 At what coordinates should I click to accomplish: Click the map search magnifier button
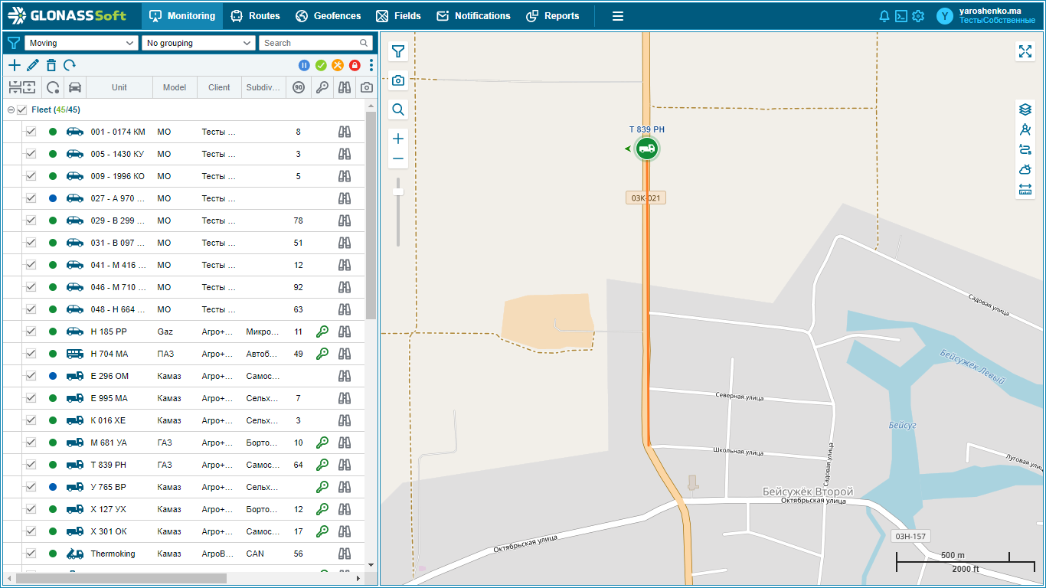point(398,109)
